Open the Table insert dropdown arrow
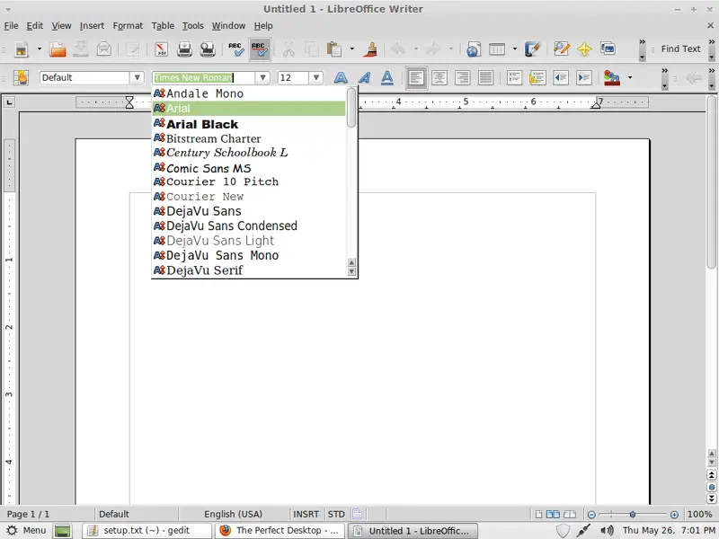Image resolution: width=719 pixels, height=539 pixels. (514, 49)
